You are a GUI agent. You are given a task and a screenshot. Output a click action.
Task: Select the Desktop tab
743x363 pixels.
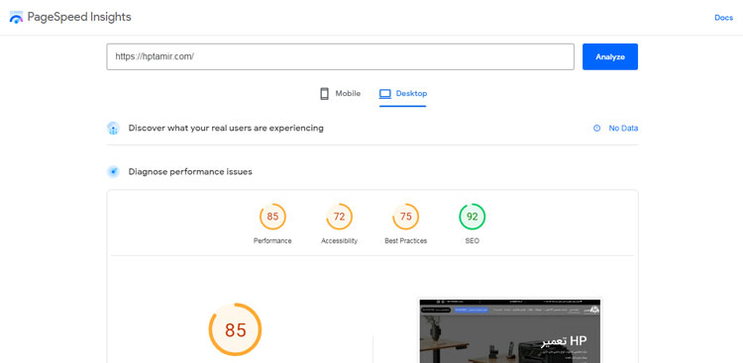(403, 94)
